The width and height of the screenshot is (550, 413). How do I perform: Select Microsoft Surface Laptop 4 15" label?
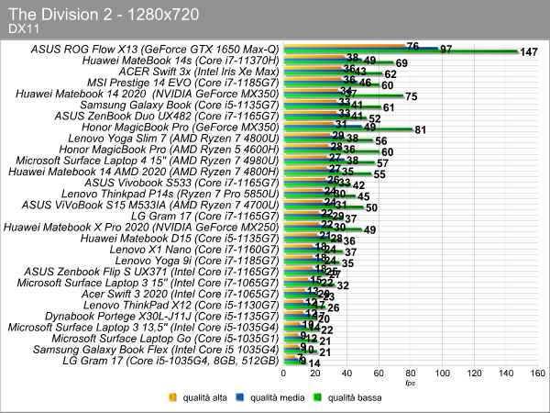(148, 161)
